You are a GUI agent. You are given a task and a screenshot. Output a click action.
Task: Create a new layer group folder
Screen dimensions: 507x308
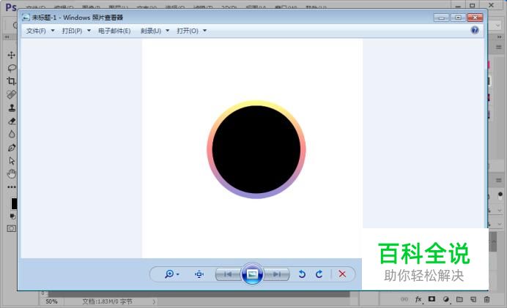pyautogui.click(x=459, y=299)
